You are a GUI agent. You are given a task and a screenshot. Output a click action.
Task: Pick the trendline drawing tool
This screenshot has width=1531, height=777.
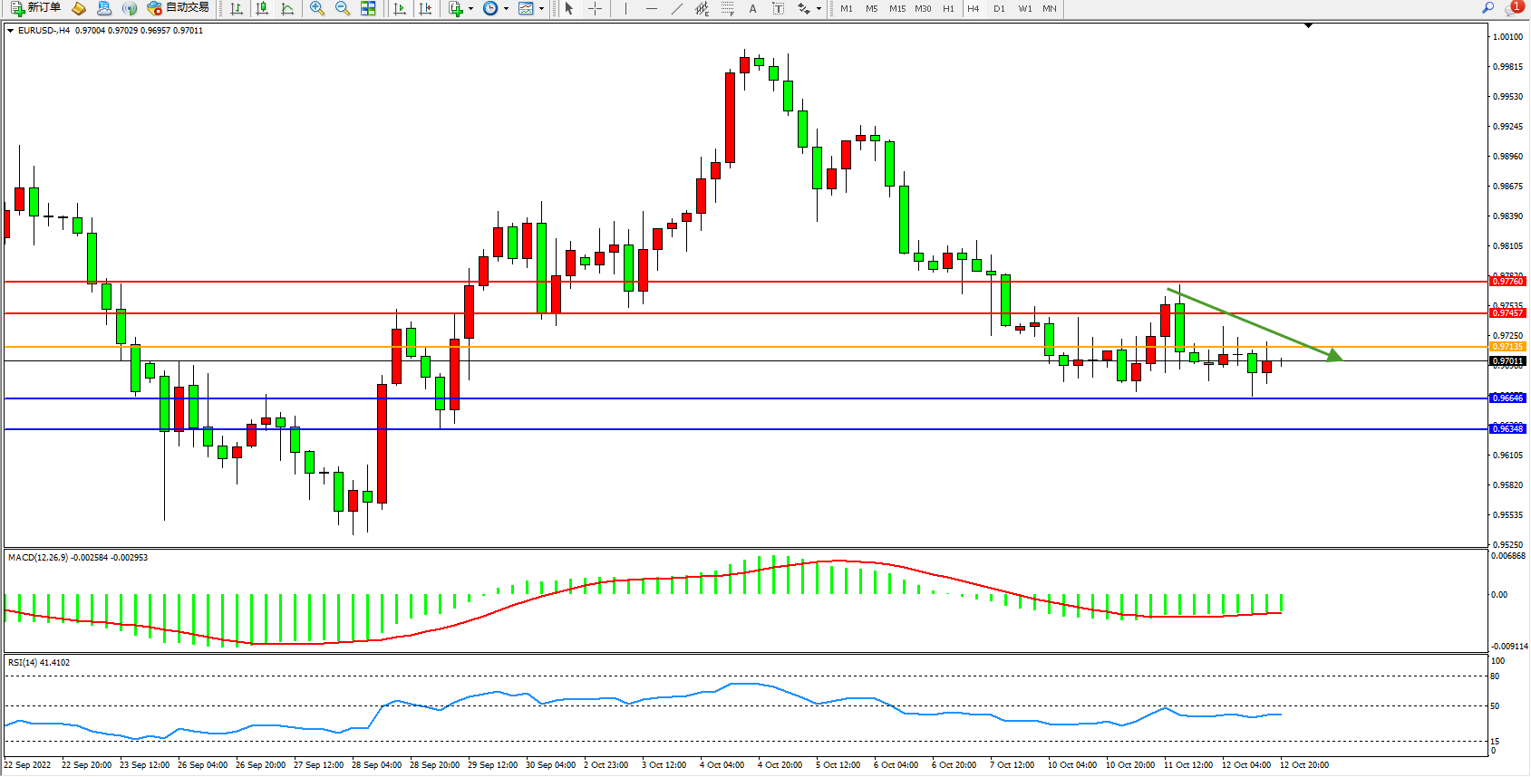pos(676,8)
